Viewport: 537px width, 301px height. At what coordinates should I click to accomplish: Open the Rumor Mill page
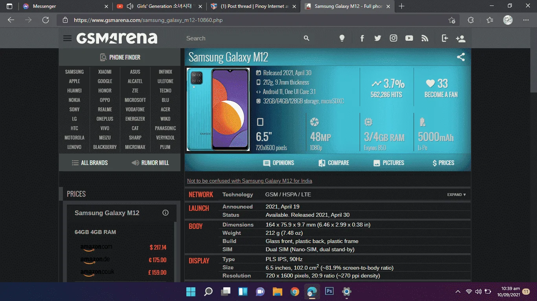point(150,163)
